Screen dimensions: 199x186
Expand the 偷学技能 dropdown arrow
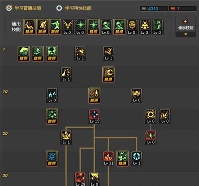click(186, 34)
